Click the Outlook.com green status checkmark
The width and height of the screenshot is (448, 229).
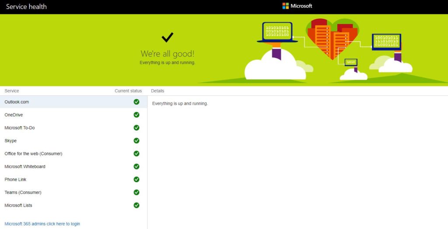[x=136, y=102]
